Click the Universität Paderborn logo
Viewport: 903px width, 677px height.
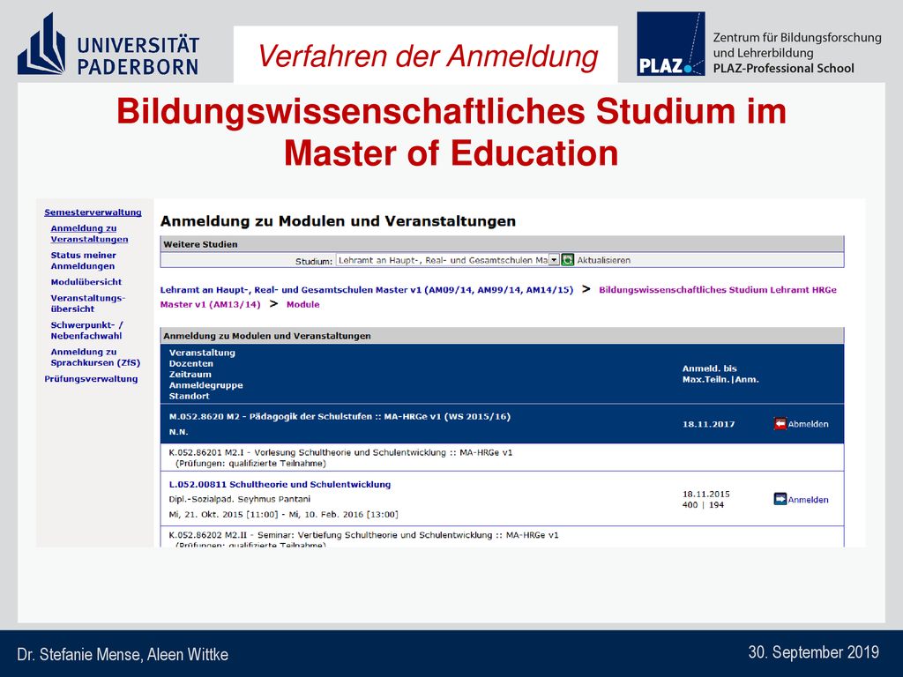point(108,46)
